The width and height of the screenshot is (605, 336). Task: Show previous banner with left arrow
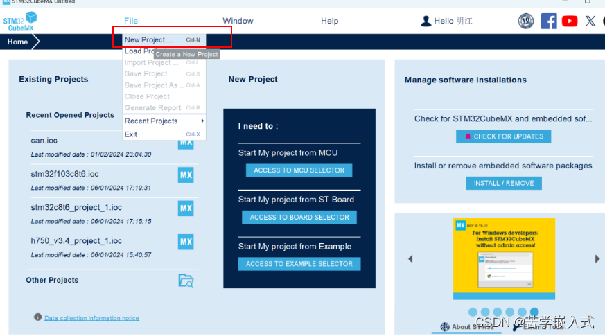point(410,259)
